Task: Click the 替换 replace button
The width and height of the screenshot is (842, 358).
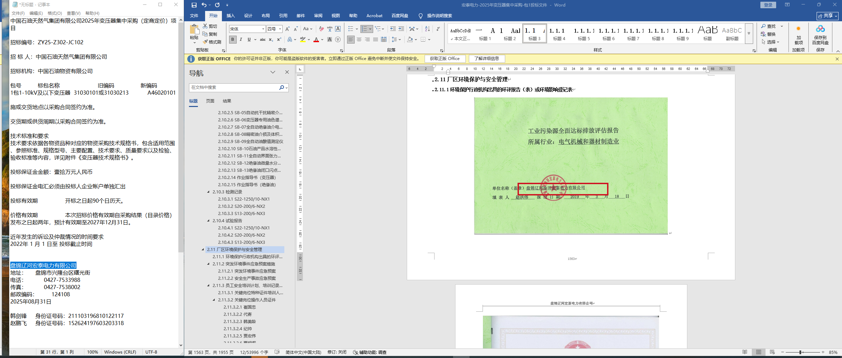Action: coord(769,34)
